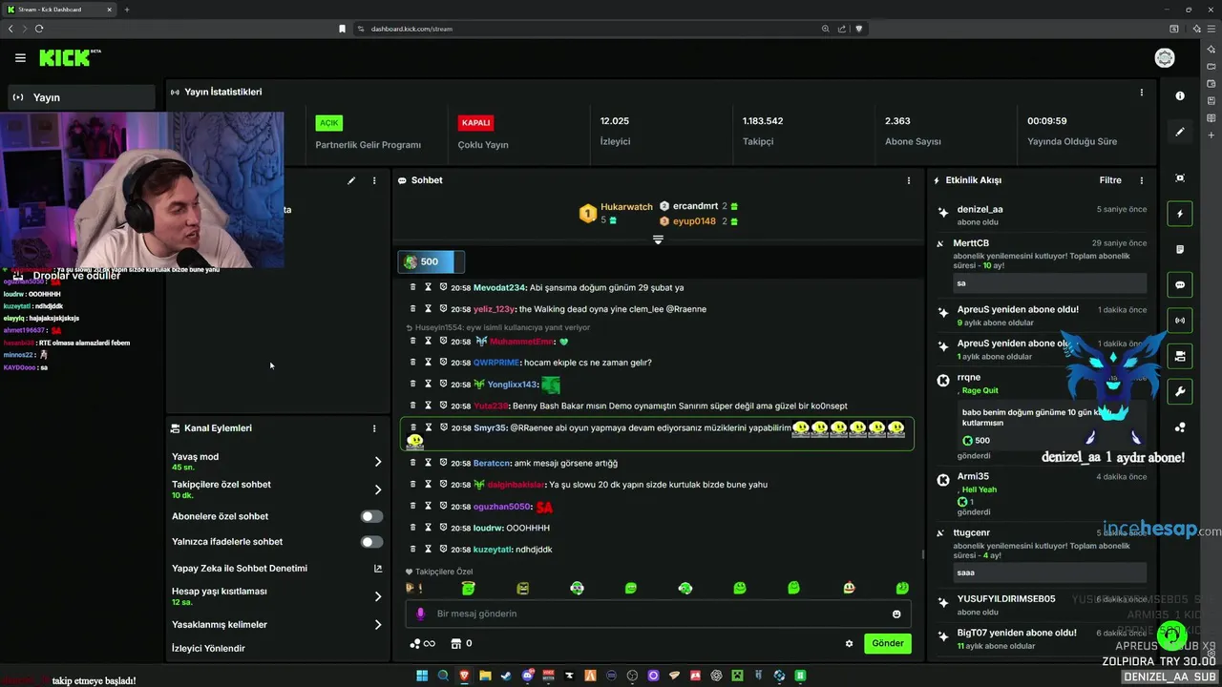The image size is (1222, 687).
Task: Toggle the camera panel in the right sidebar
Action: point(1180,356)
